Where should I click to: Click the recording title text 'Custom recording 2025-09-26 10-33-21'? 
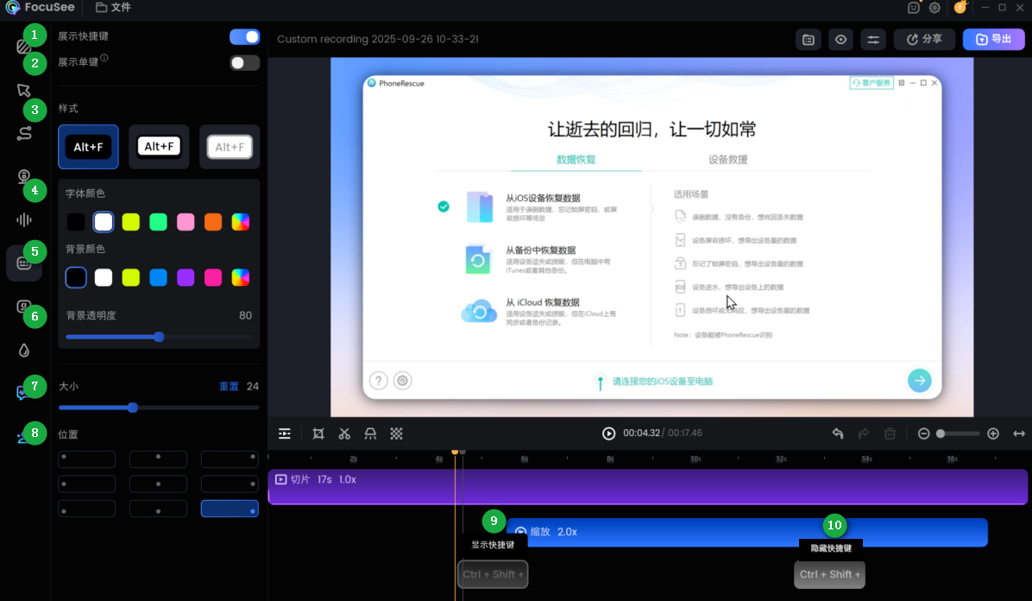[x=378, y=39]
